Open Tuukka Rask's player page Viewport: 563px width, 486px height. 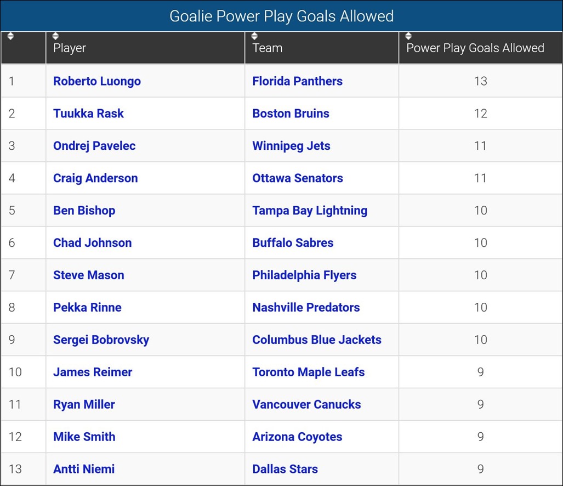pyautogui.click(x=88, y=113)
